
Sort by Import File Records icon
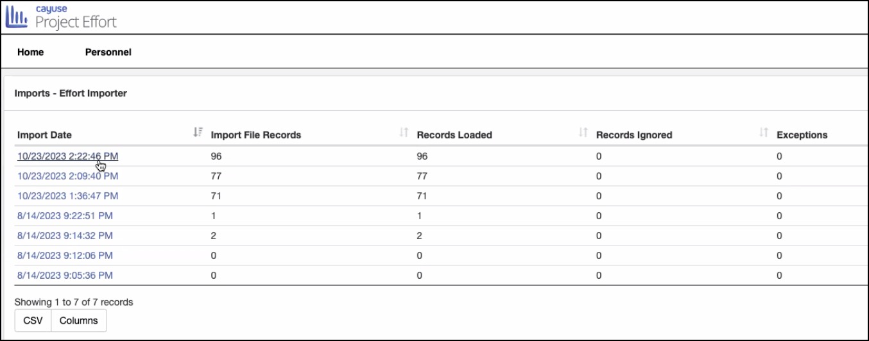(x=404, y=133)
